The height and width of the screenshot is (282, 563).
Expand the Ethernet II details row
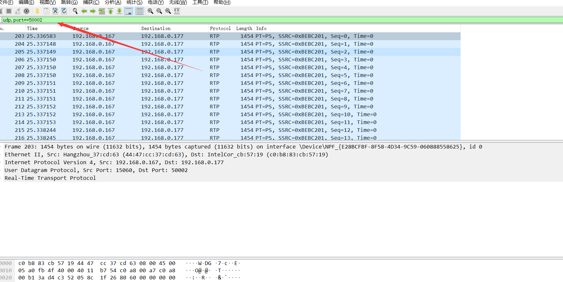point(281,155)
